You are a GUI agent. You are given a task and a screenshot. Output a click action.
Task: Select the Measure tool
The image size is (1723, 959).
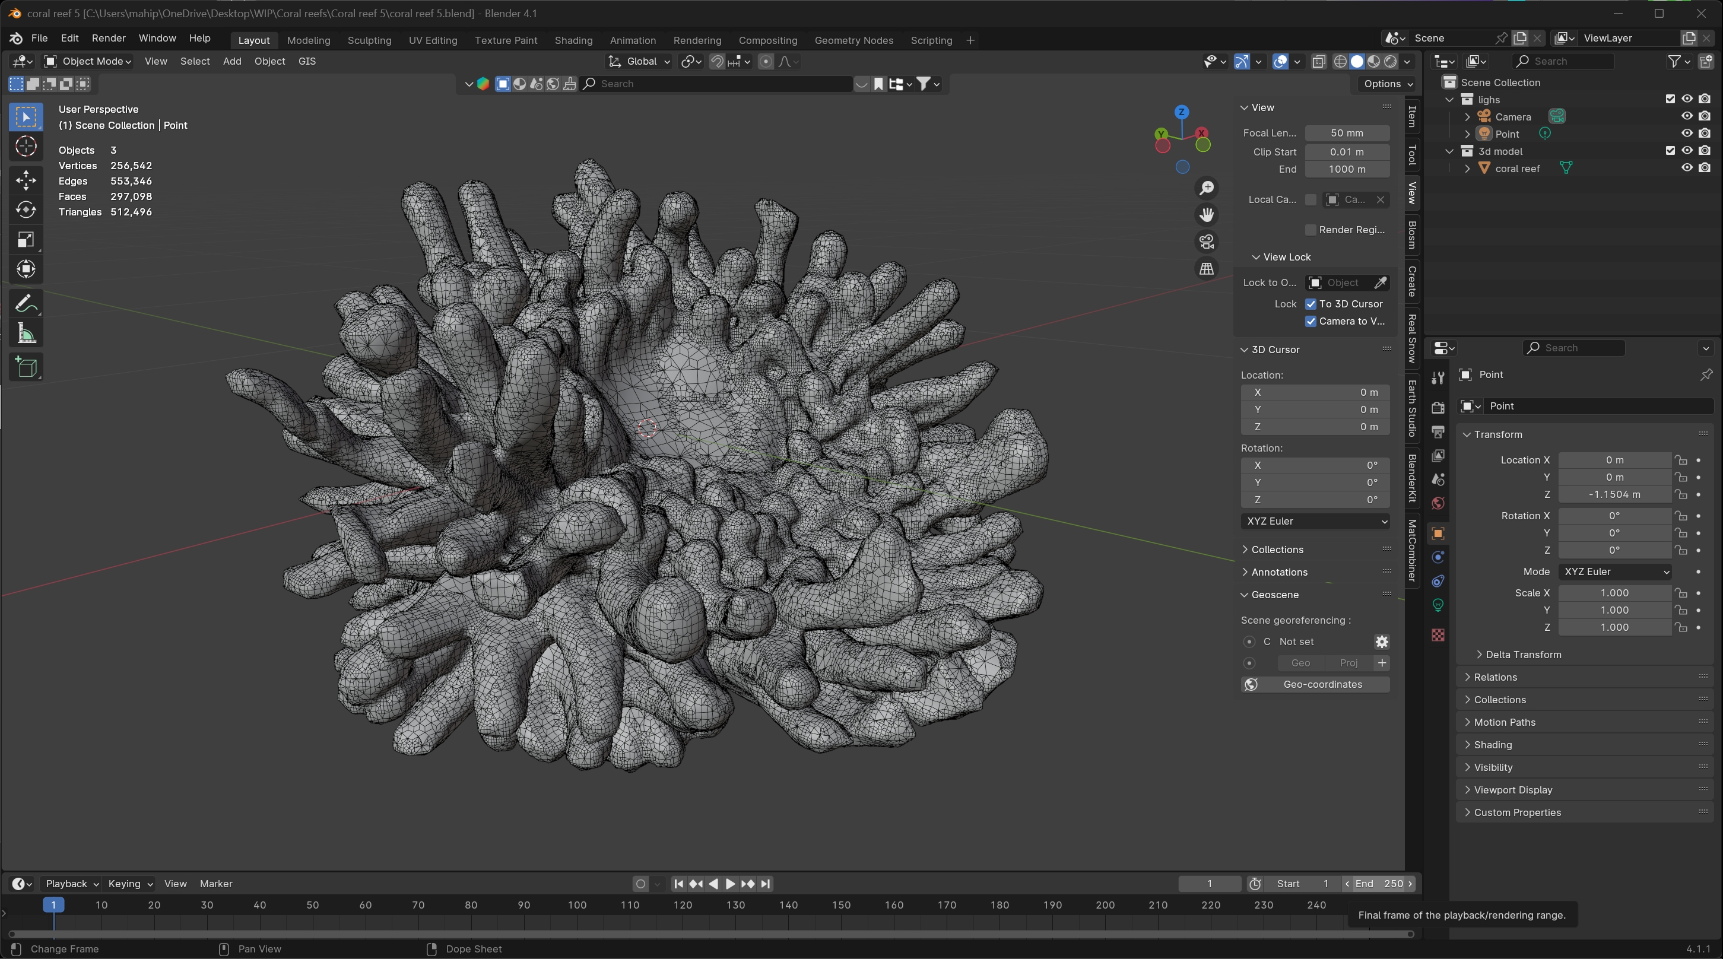click(x=26, y=334)
